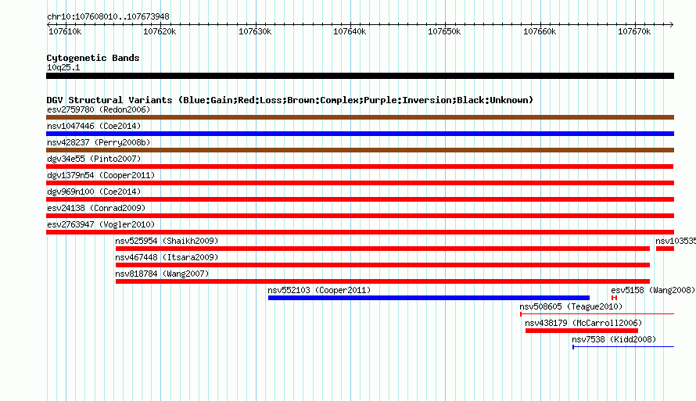696x401 pixels.
Task: Click the esv2759780 (Redon2006) label
Action: [x=99, y=109]
